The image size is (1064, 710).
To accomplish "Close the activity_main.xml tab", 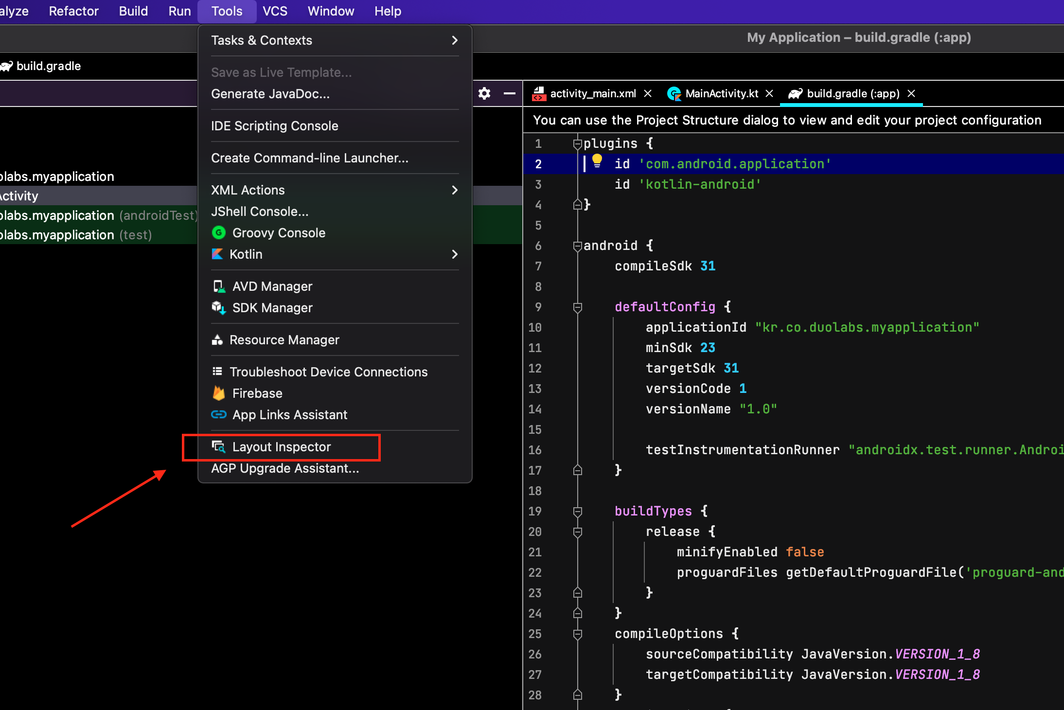I will pos(648,93).
